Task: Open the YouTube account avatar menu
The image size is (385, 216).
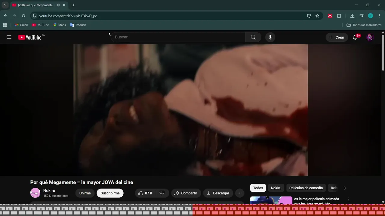Action: (x=370, y=37)
